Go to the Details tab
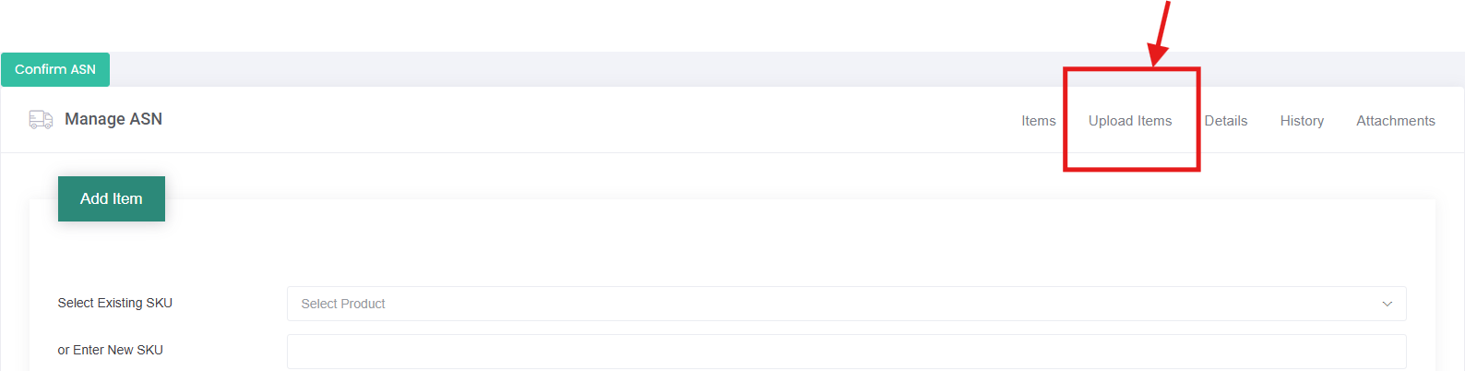The width and height of the screenshot is (1465, 371). [x=1225, y=121]
